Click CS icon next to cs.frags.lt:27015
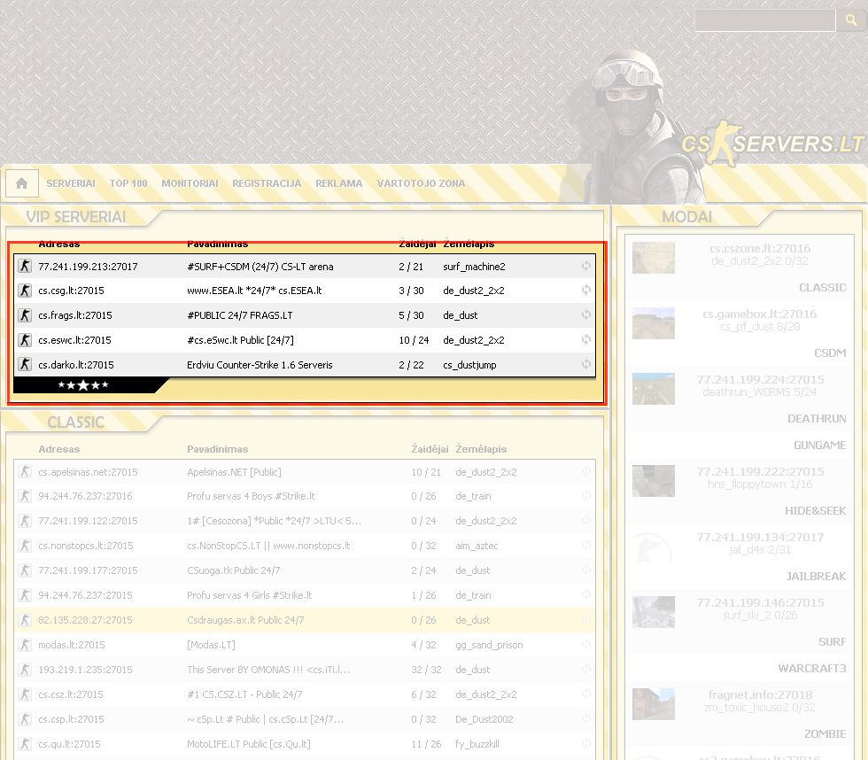 tap(25, 315)
